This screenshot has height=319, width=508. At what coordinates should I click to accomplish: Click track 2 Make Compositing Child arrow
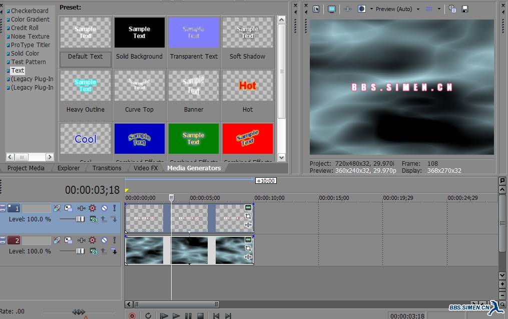114,251
